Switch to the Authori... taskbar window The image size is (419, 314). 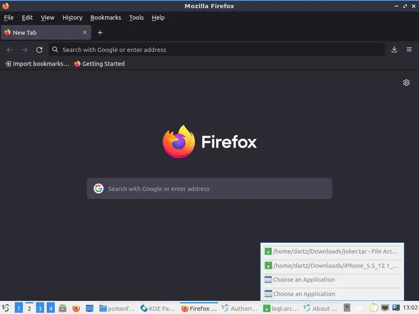coord(240,308)
